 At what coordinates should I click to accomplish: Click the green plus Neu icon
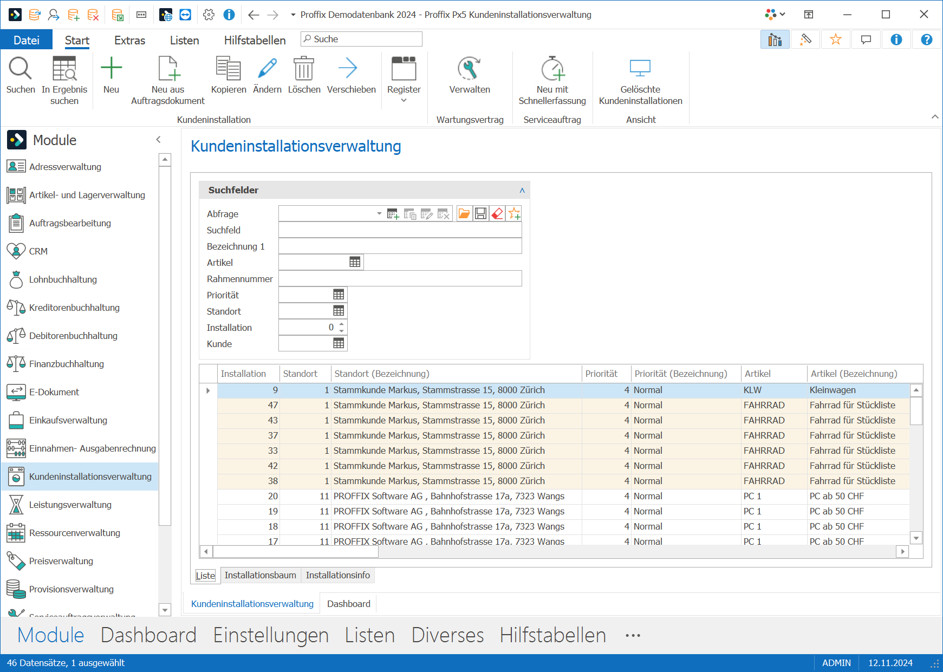coord(111,68)
